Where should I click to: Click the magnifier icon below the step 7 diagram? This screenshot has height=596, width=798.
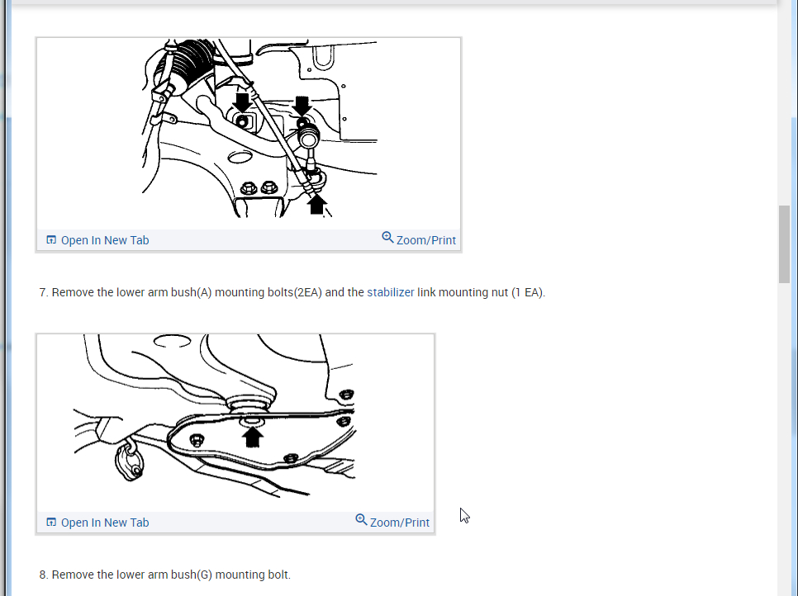387,238
